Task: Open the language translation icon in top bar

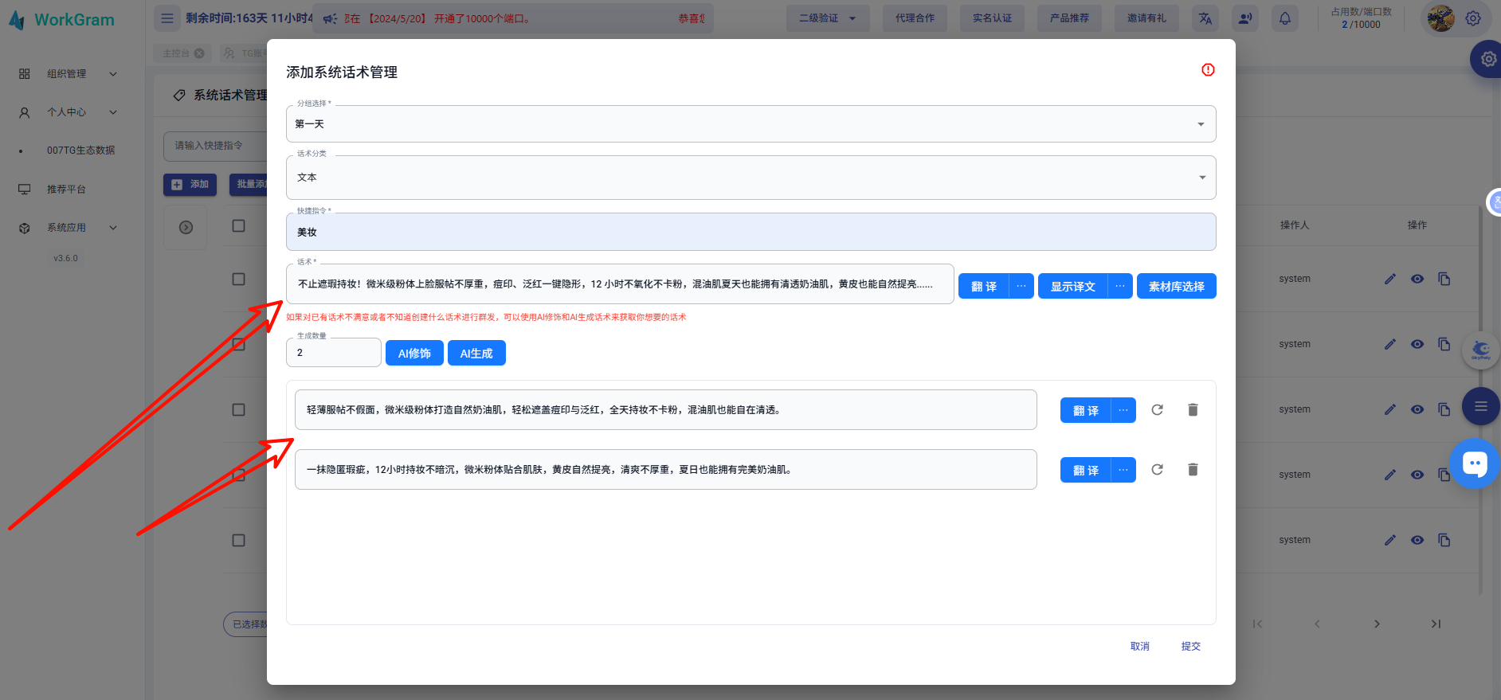Action: point(1205,18)
